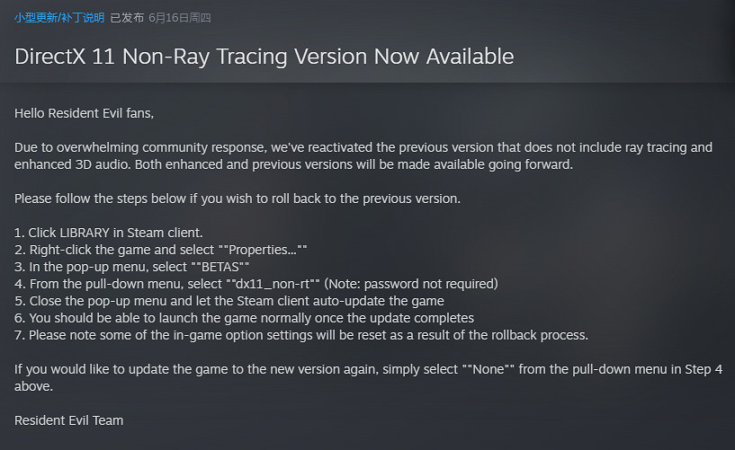Click the word LIBRARY in step 1
The width and height of the screenshot is (735, 450).
coord(84,233)
